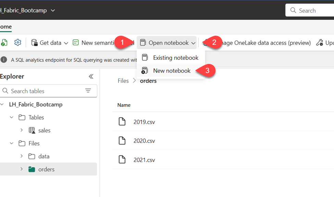This screenshot has width=334, height=197.
Task: Click the orders breadcrumb text
Action: 148,81
